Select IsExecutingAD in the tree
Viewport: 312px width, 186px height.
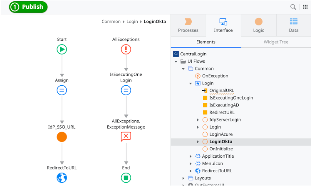click(x=224, y=105)
